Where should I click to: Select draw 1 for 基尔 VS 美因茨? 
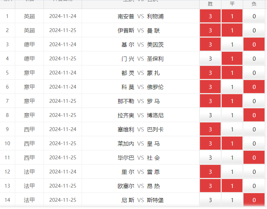click(232, 44)
